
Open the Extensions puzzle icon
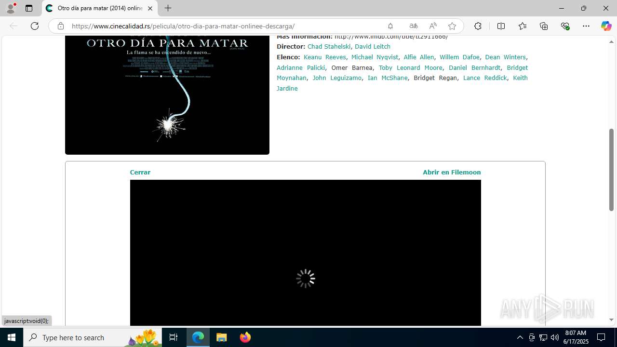tap(478, 26)
